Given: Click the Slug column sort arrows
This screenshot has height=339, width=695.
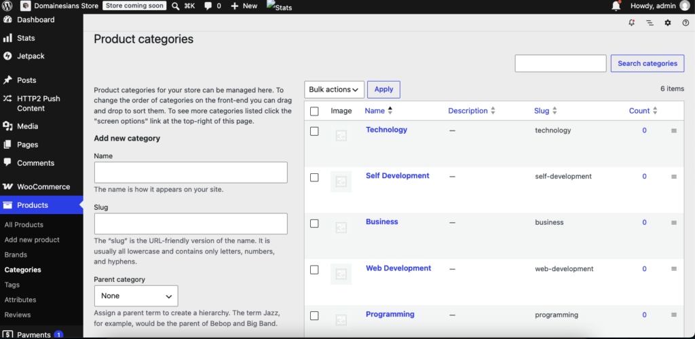Looking at the screenshot, I should (555, 111).
